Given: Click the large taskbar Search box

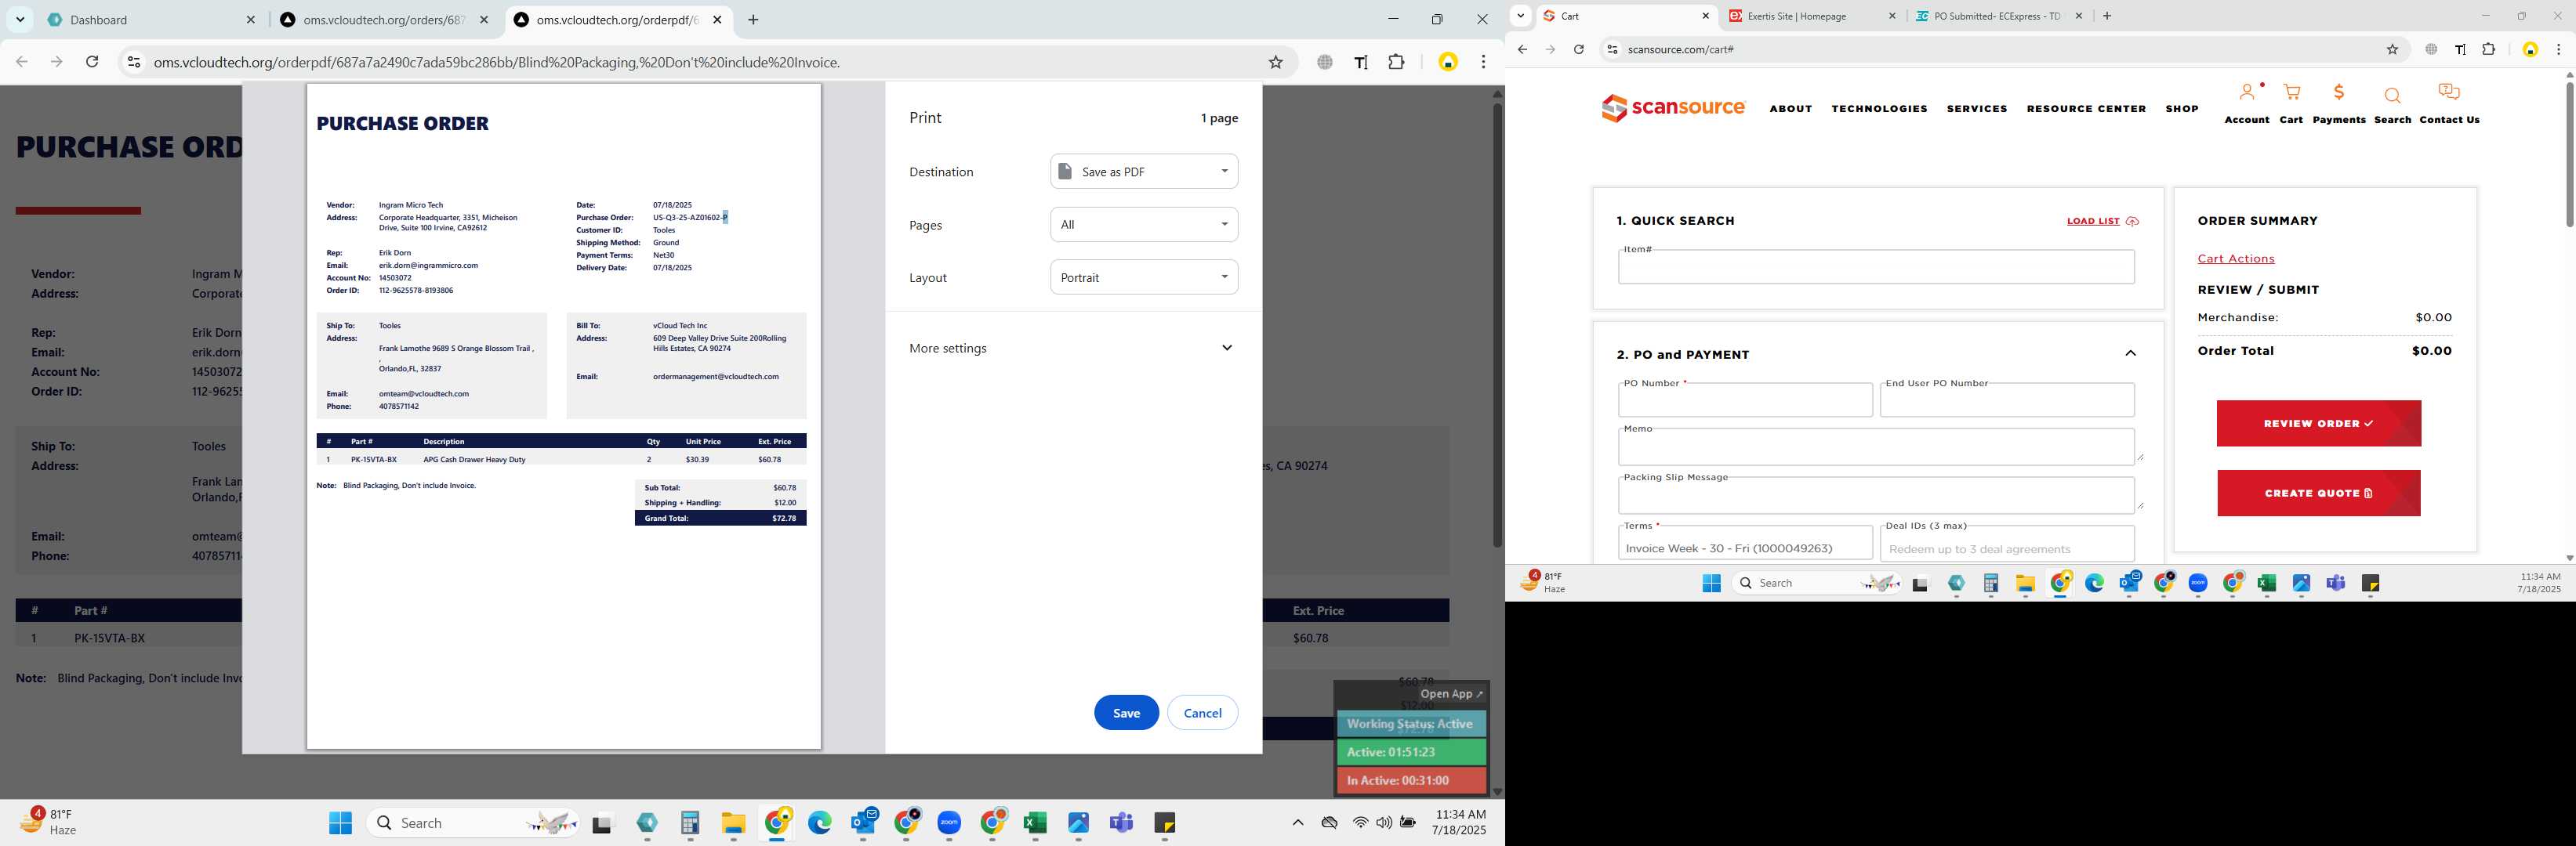Looking at the screenshot, I should [x=472, y=823].
